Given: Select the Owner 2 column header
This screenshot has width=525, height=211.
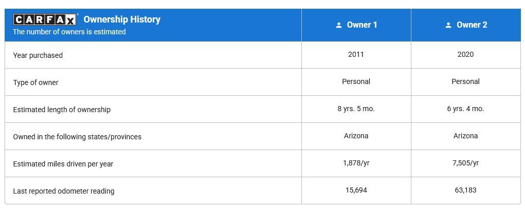Looking at the screenshot, I should coord(466,25).
